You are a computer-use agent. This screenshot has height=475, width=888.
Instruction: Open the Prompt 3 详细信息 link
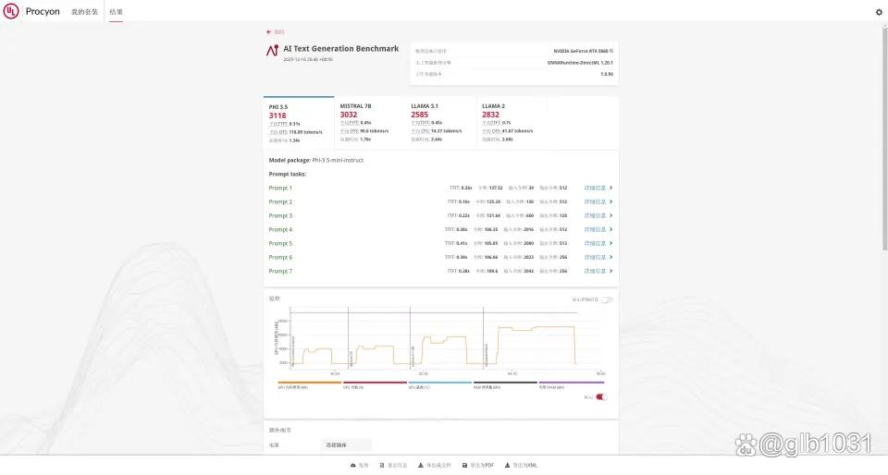click(x=595, y=215)
